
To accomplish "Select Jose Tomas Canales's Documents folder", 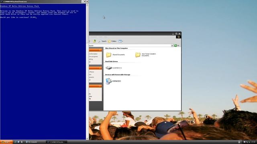I will (x=146, y=55).
